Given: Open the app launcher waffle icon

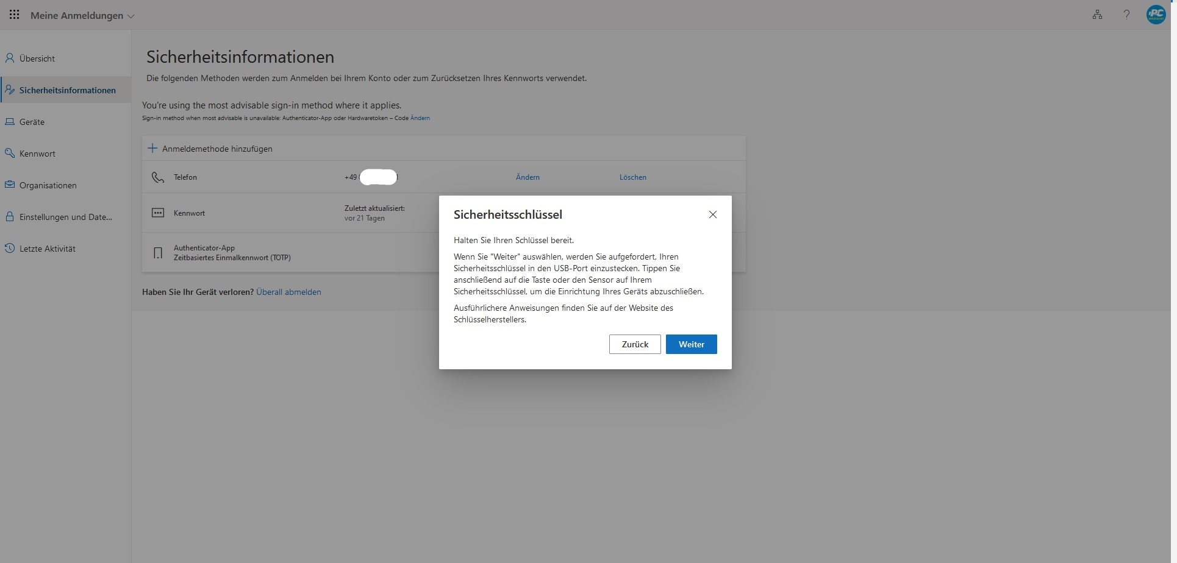Looking at the screenshot, I should [15, 15].
